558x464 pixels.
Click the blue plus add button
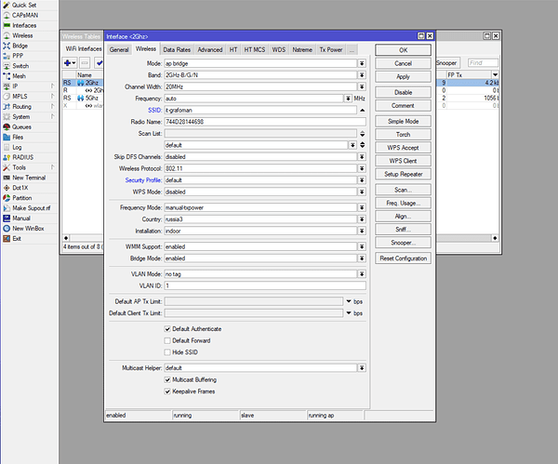68,62
